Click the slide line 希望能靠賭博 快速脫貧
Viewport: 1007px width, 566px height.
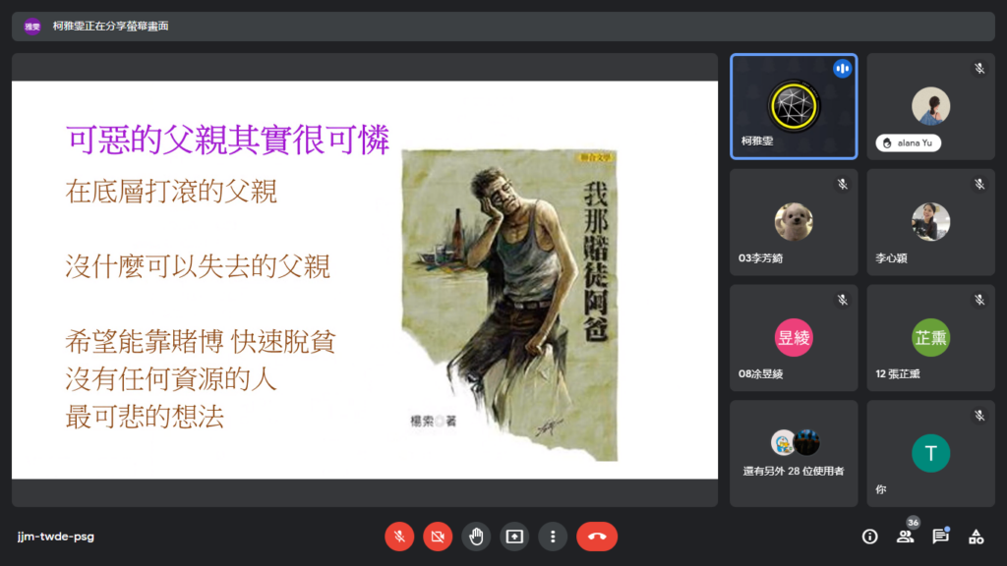[200, 341]
